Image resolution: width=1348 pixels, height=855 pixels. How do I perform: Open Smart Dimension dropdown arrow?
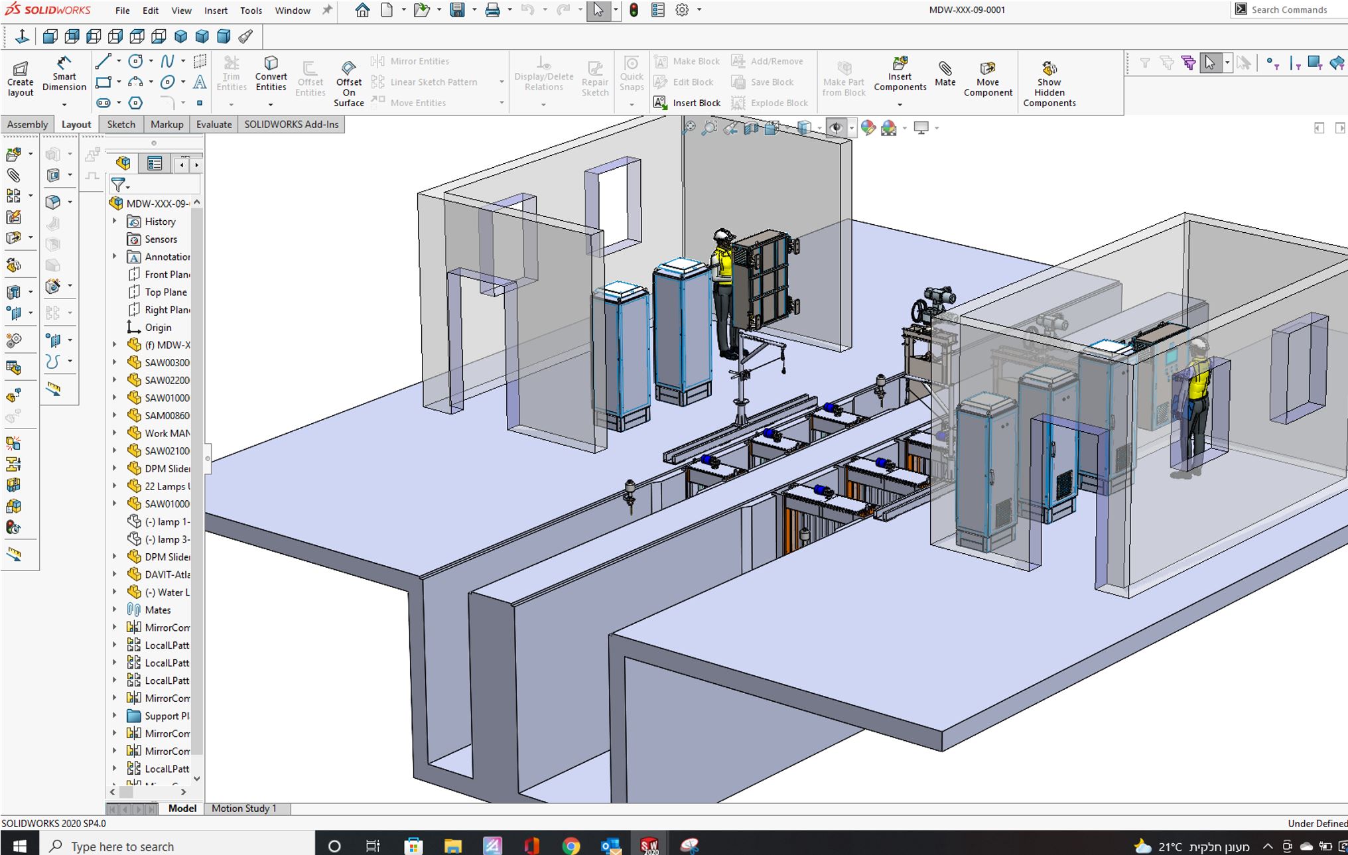64,104
